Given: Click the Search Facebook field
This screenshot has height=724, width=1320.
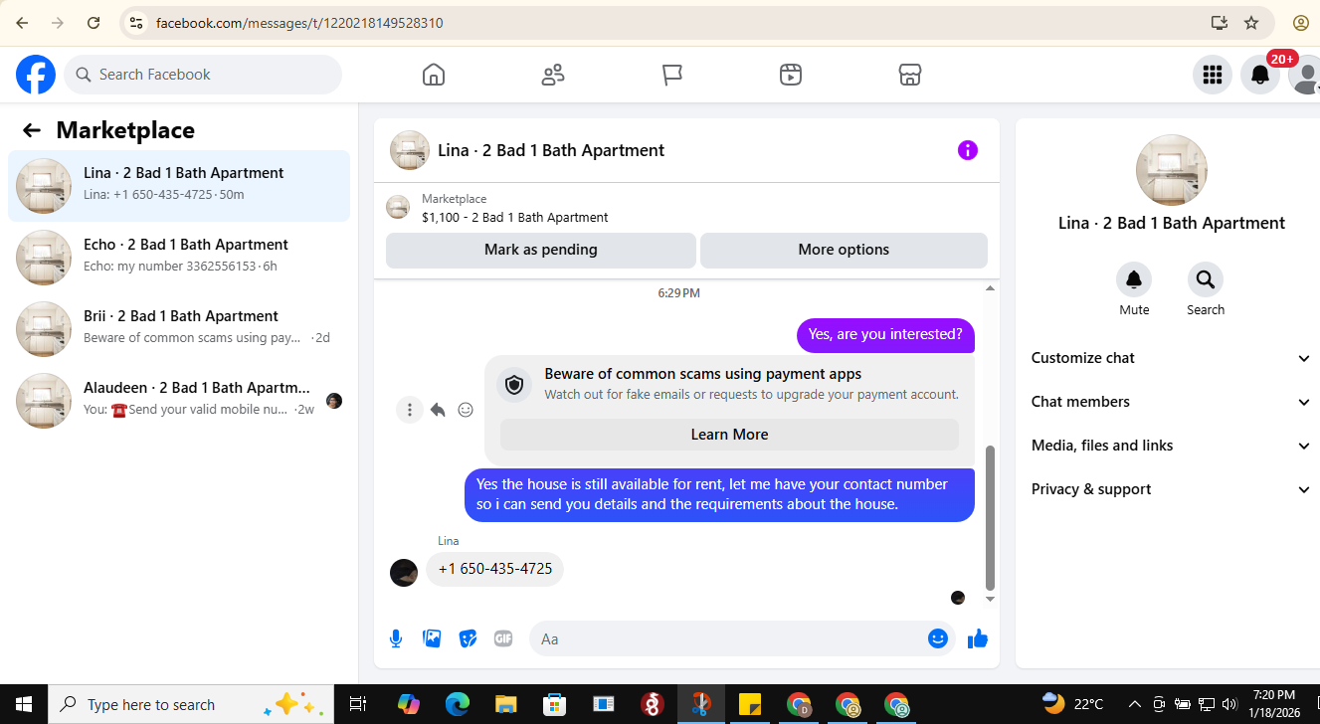Looking at the screenshot, I should (x=203, y=75).
